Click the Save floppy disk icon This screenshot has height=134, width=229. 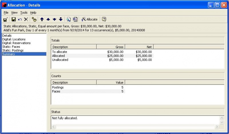pos(13,19)
